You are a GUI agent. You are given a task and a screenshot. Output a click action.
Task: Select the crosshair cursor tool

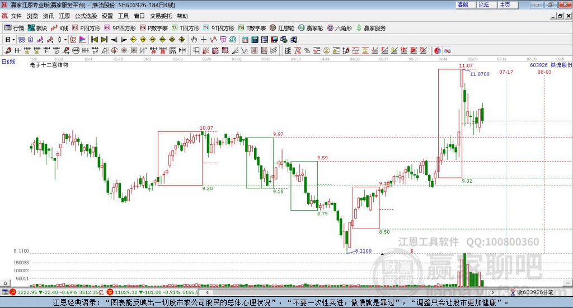pyautogui.click(x=204, y=40)
